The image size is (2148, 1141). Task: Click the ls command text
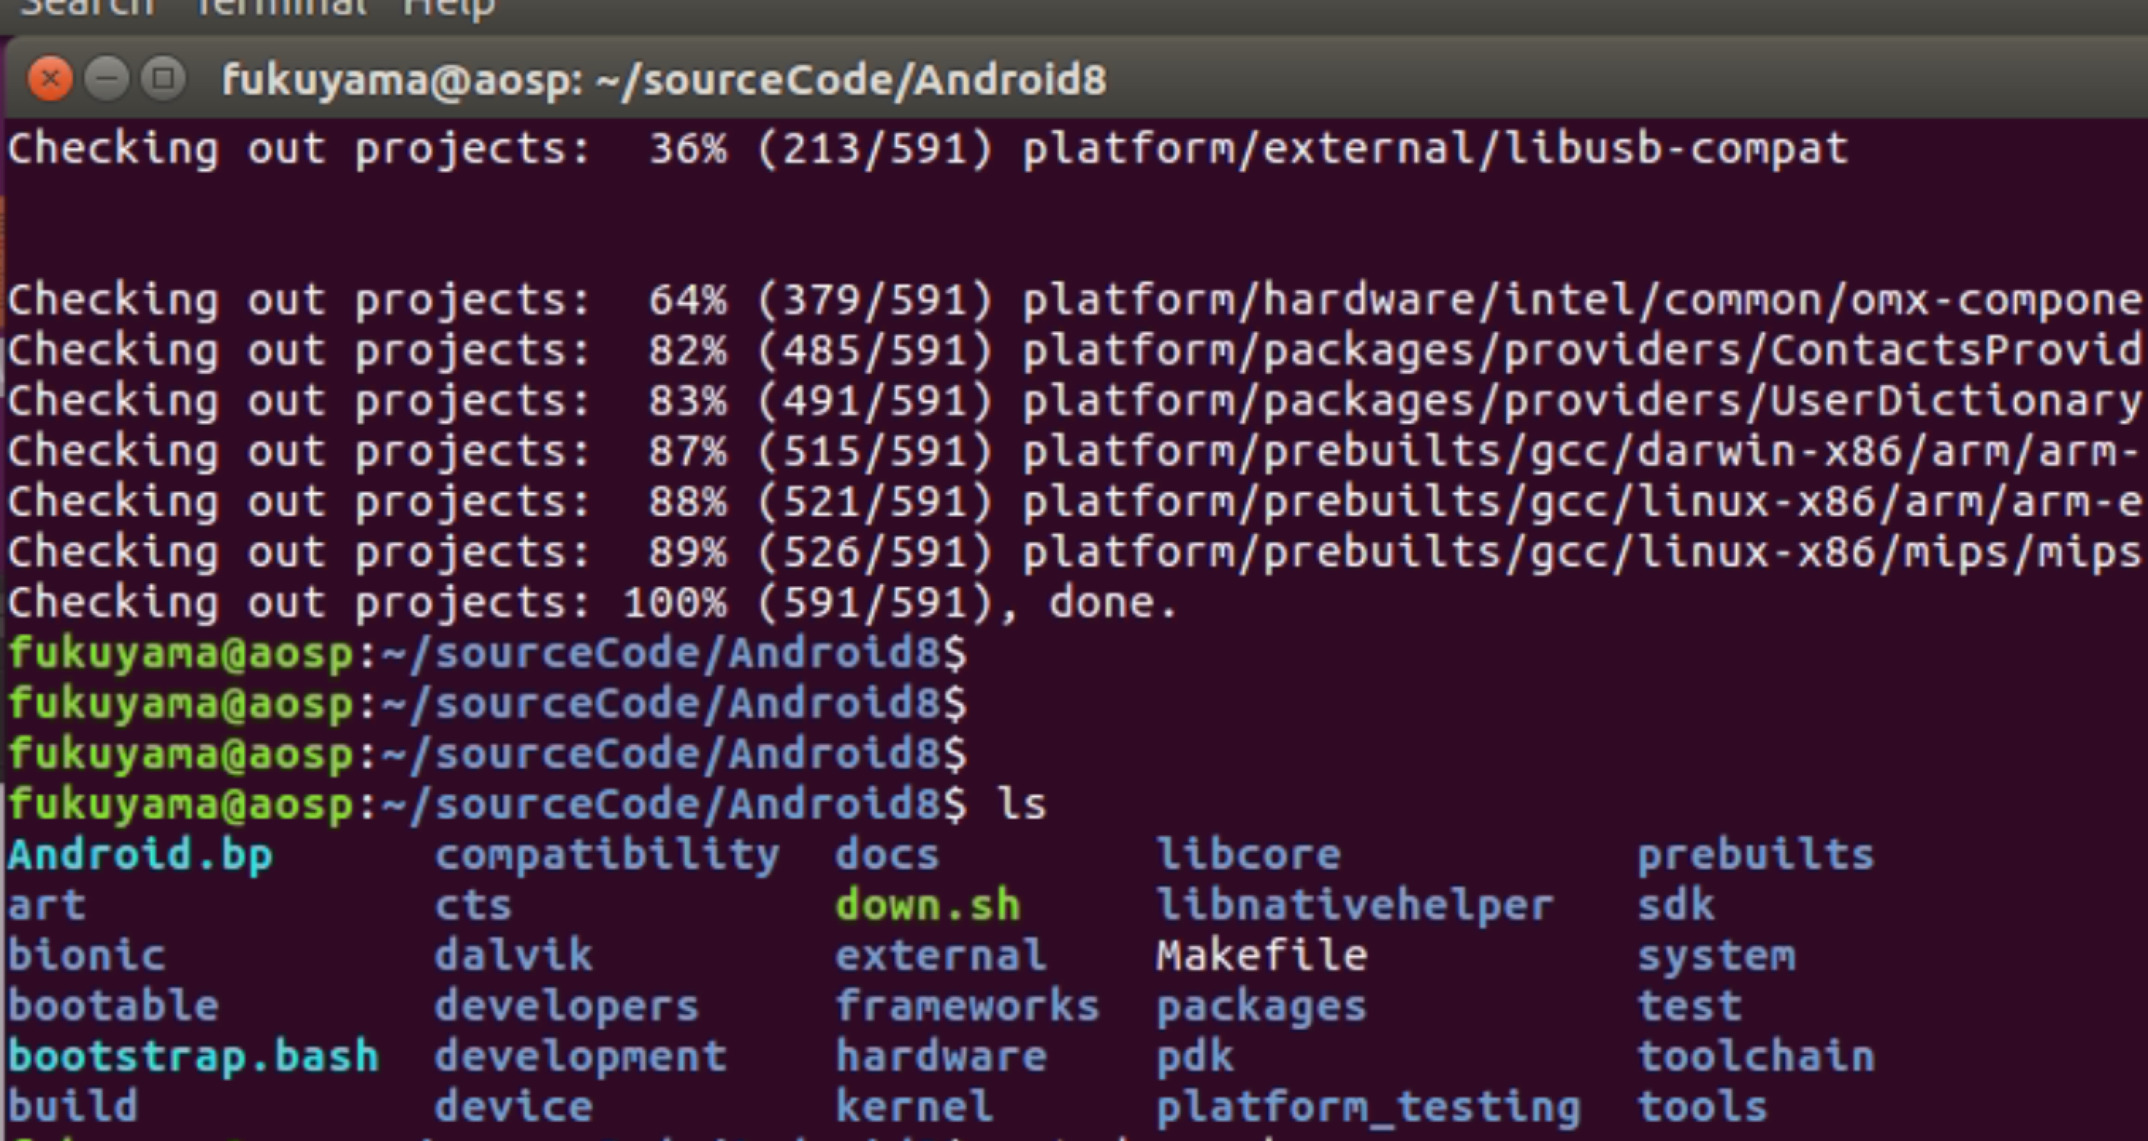(x=1022, y=804)
